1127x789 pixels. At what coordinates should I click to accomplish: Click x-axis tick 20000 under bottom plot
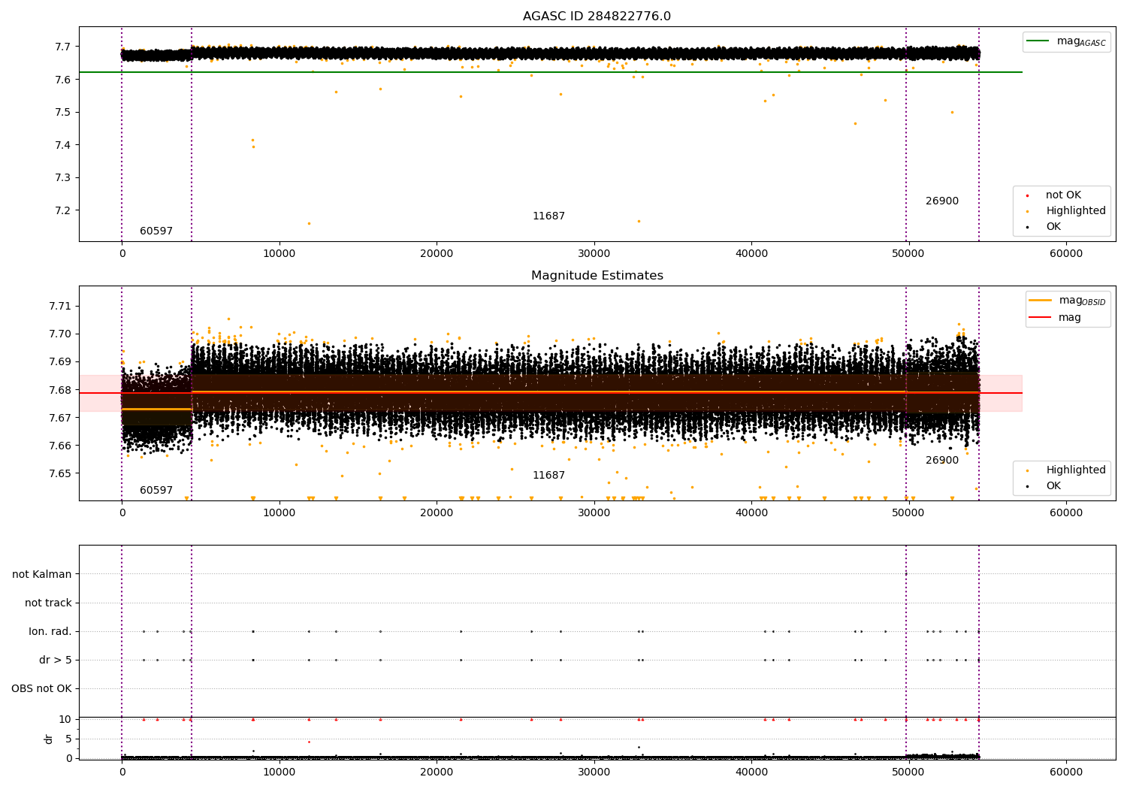point(437,772)
